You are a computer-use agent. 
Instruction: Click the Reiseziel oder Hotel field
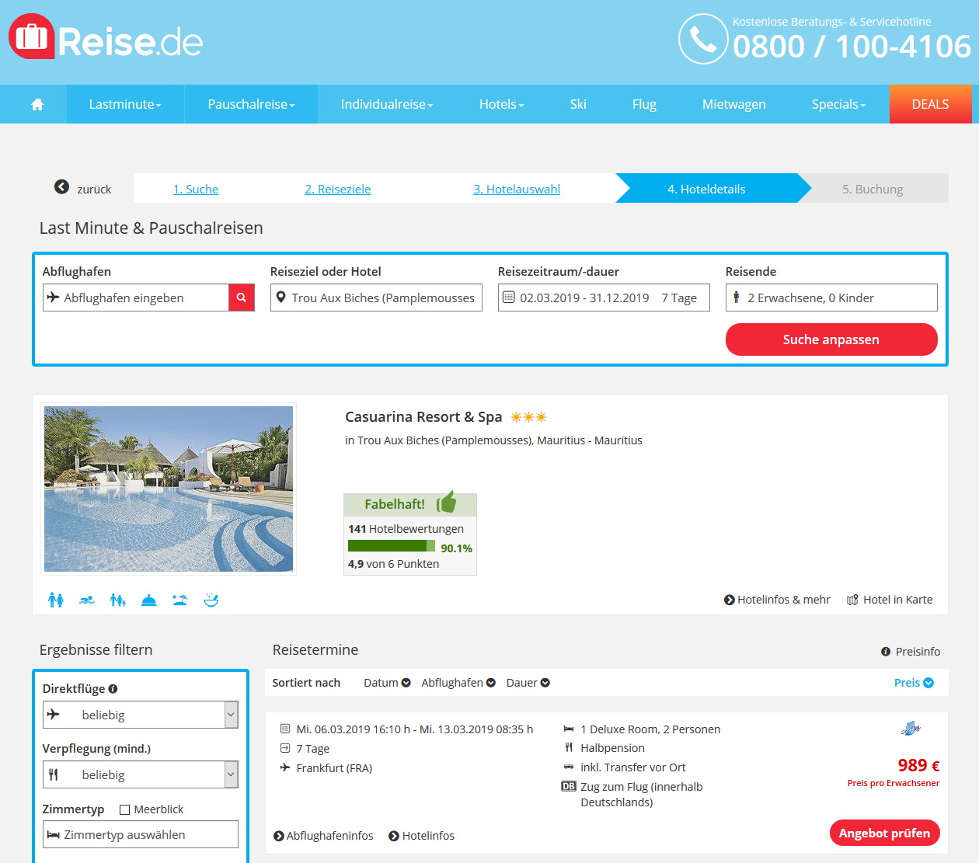(376, 298)
